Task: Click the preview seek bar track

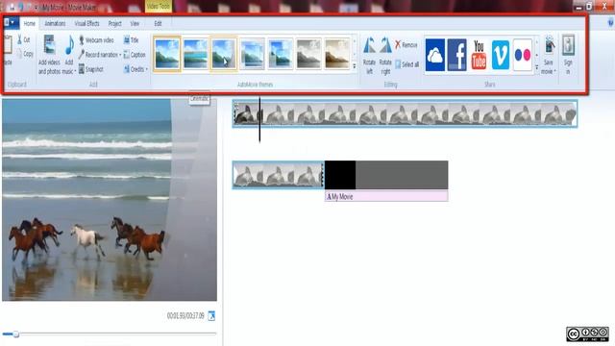Action: [109, 334]
